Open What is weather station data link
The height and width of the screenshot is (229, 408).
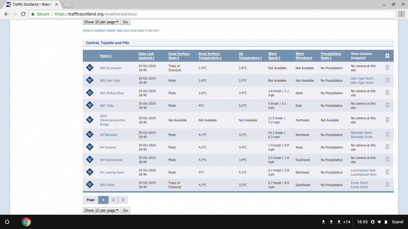(x=121, y=31)
